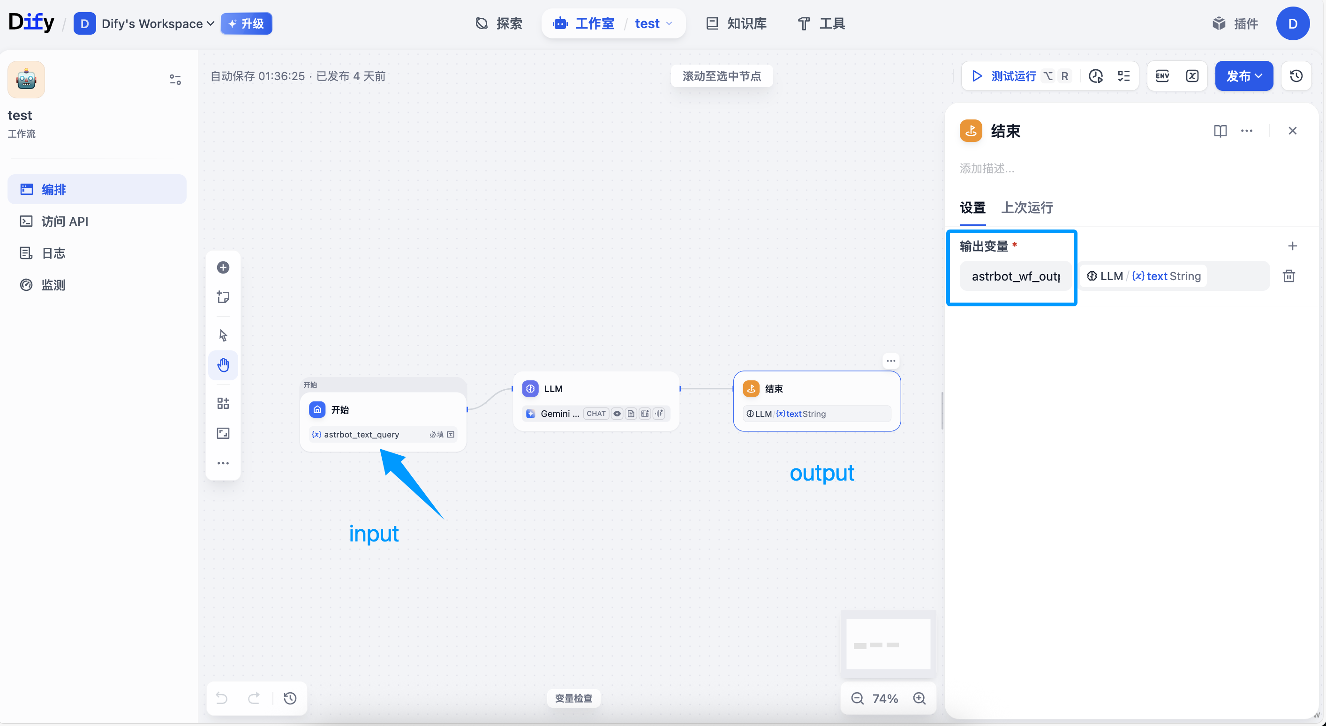This screenshot has width=1326, height=726.
Task: Click the add node plus icon
Action: point(223,267)
